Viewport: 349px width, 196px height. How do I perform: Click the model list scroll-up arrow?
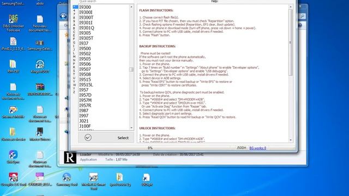coord(131,7)
